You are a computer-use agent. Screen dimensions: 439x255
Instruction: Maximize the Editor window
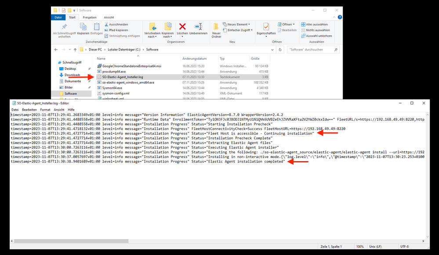[412, 103]
